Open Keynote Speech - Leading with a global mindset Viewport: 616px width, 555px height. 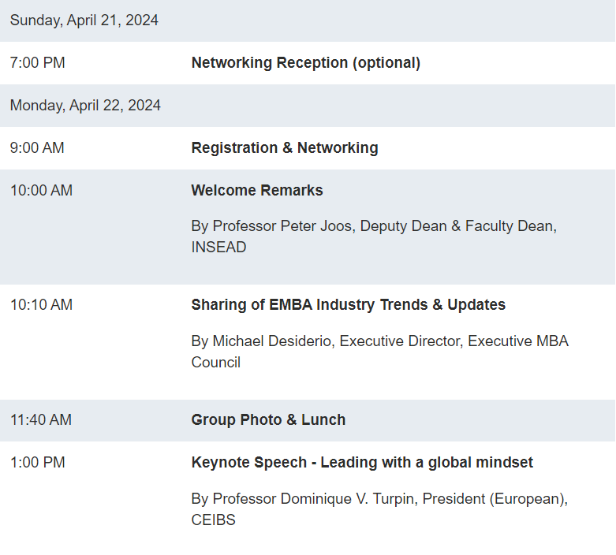point(362,463)
